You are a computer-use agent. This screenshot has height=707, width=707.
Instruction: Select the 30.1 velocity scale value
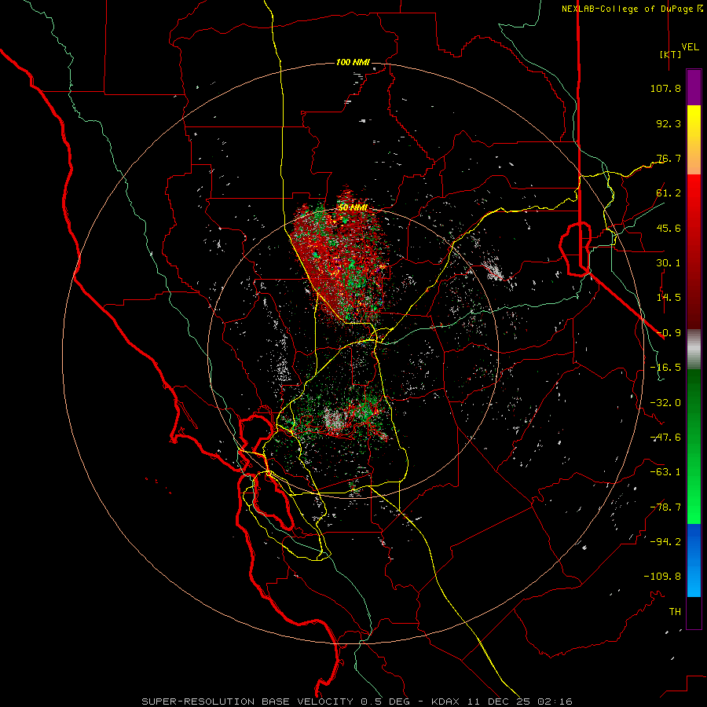pyautogui.click(x=669, y=263)
